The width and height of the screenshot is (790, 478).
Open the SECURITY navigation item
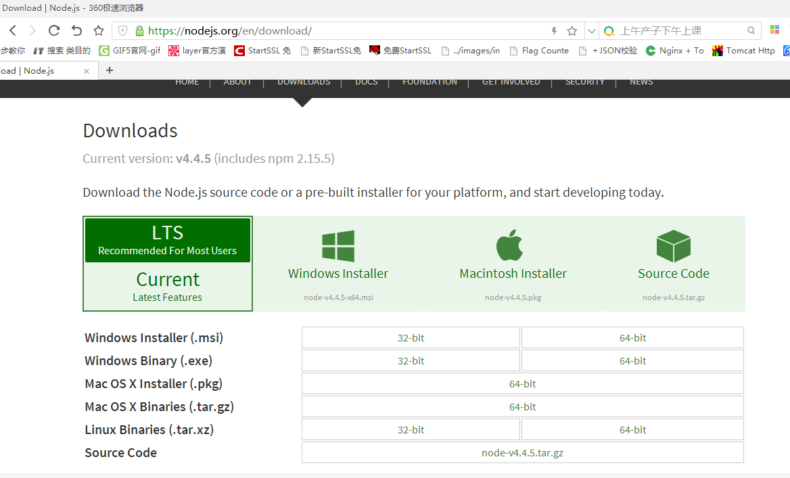pos(584,82)
